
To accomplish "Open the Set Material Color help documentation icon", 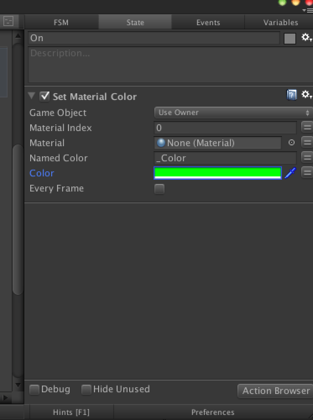I will pos(292,95).
